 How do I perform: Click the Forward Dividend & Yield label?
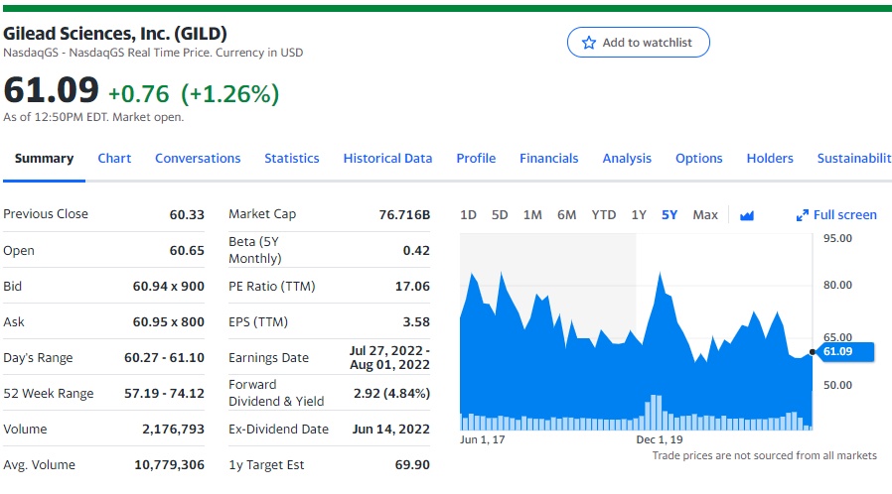point(276,393)
